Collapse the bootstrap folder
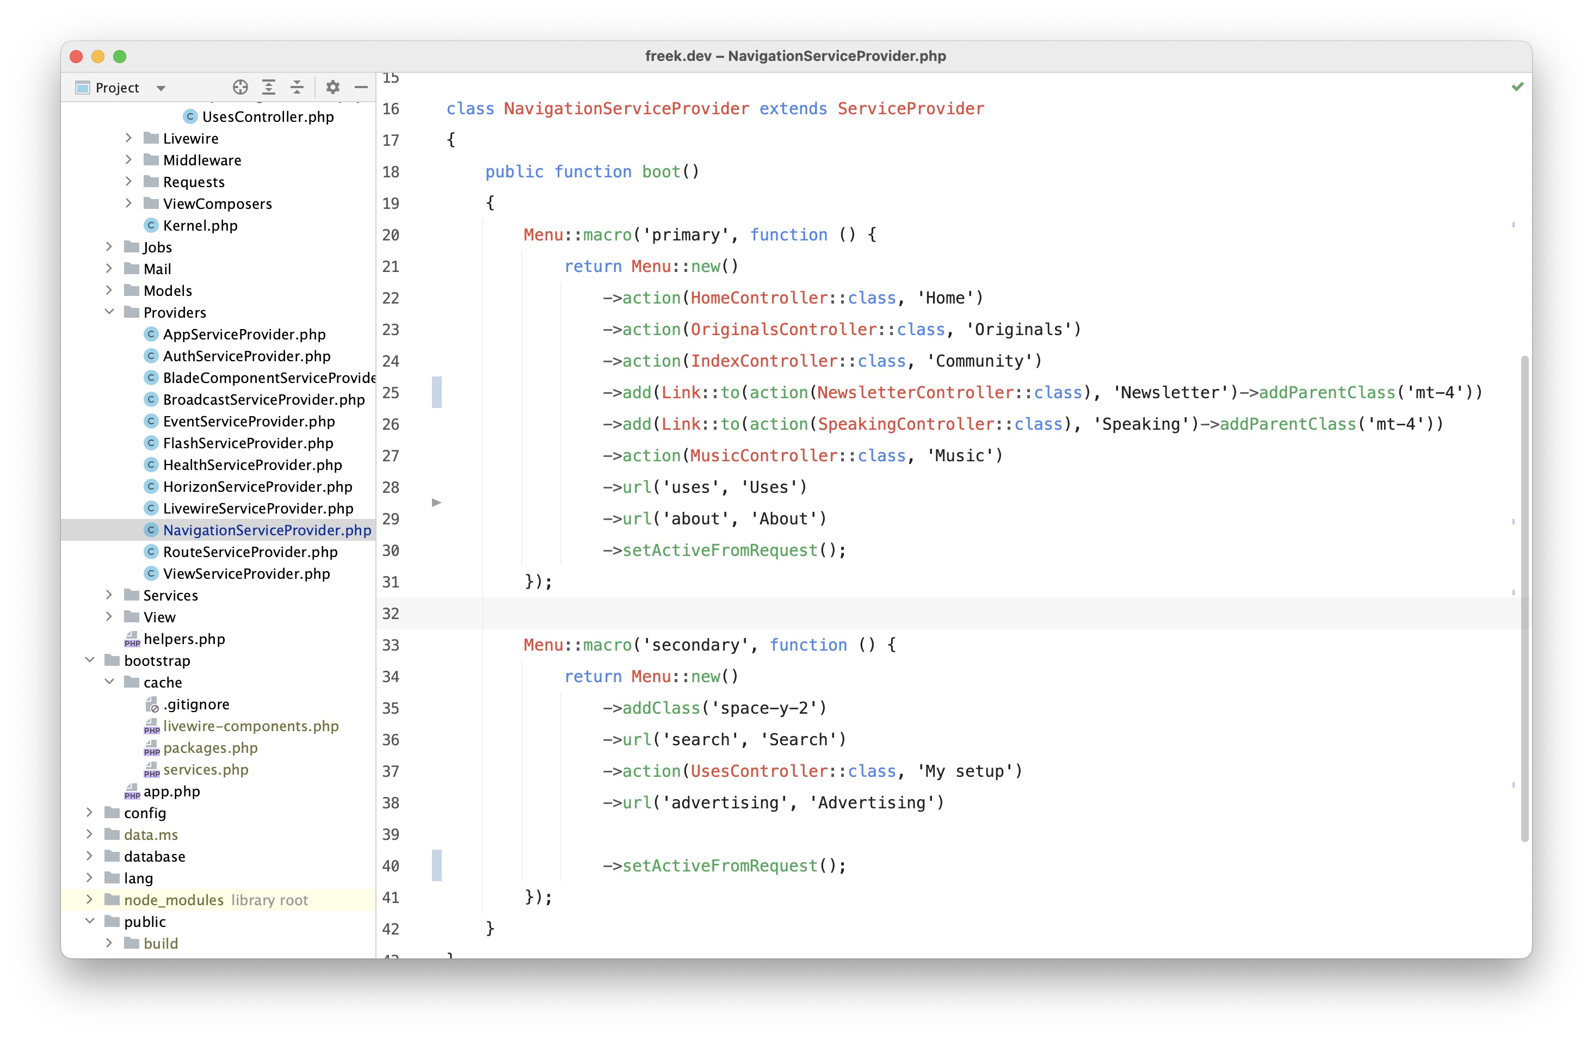1593x1039 pixels. tap(90, 660)
